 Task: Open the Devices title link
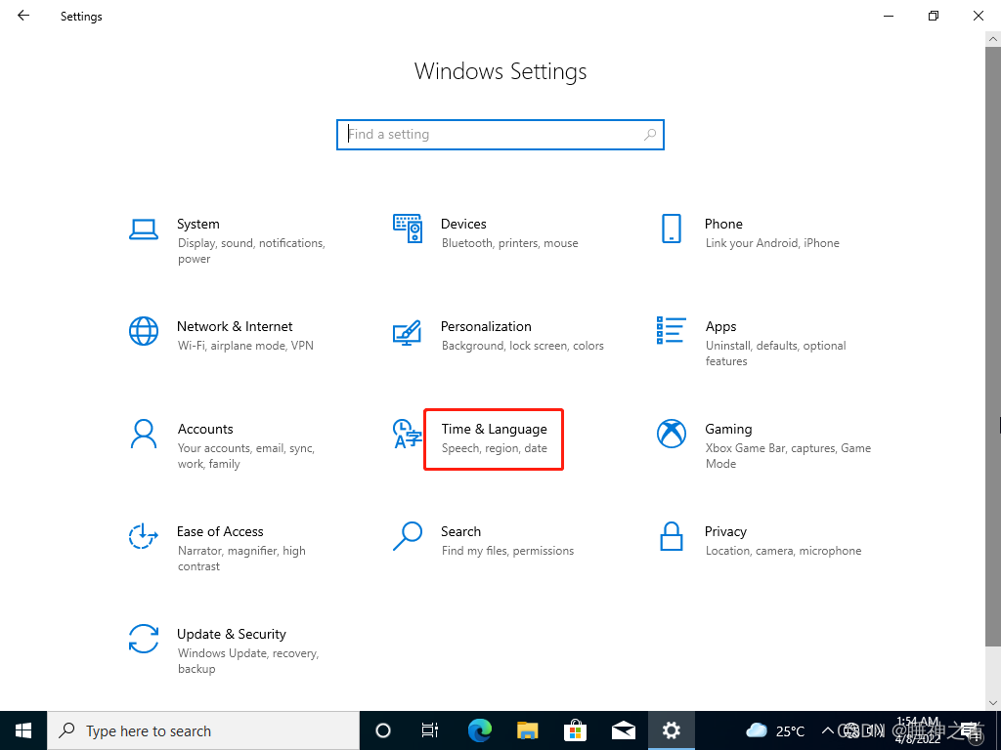pos(463,224)
